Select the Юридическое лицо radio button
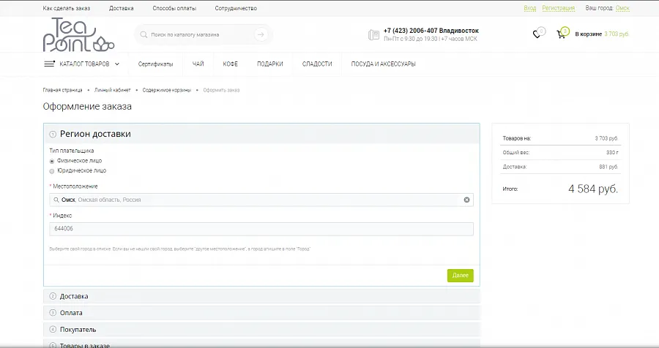This screenshot has width=659, height=348. click(52, 171)
